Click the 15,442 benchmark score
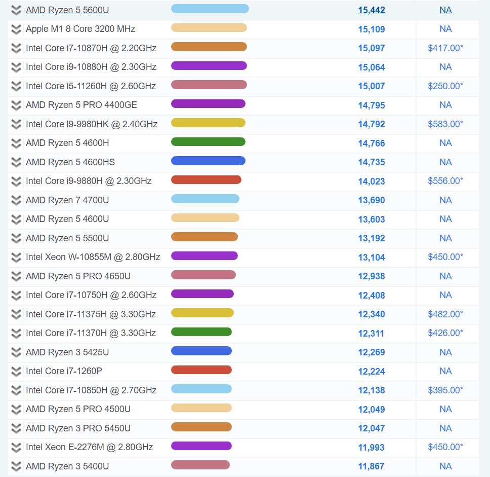 click(371, 10)
